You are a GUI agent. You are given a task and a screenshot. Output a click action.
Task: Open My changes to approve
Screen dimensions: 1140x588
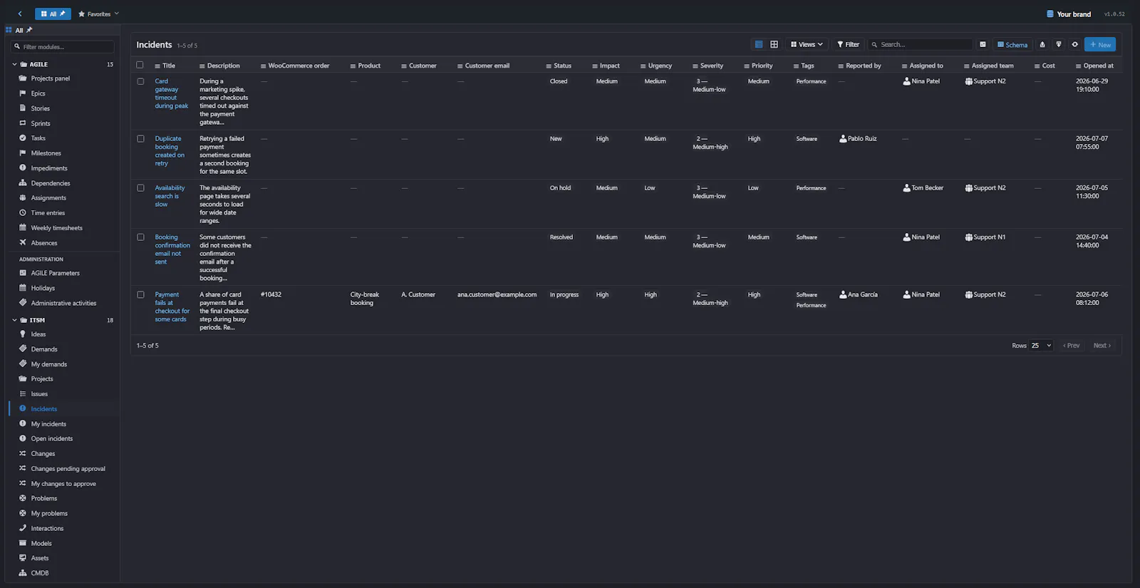click(x=63, y=484)
